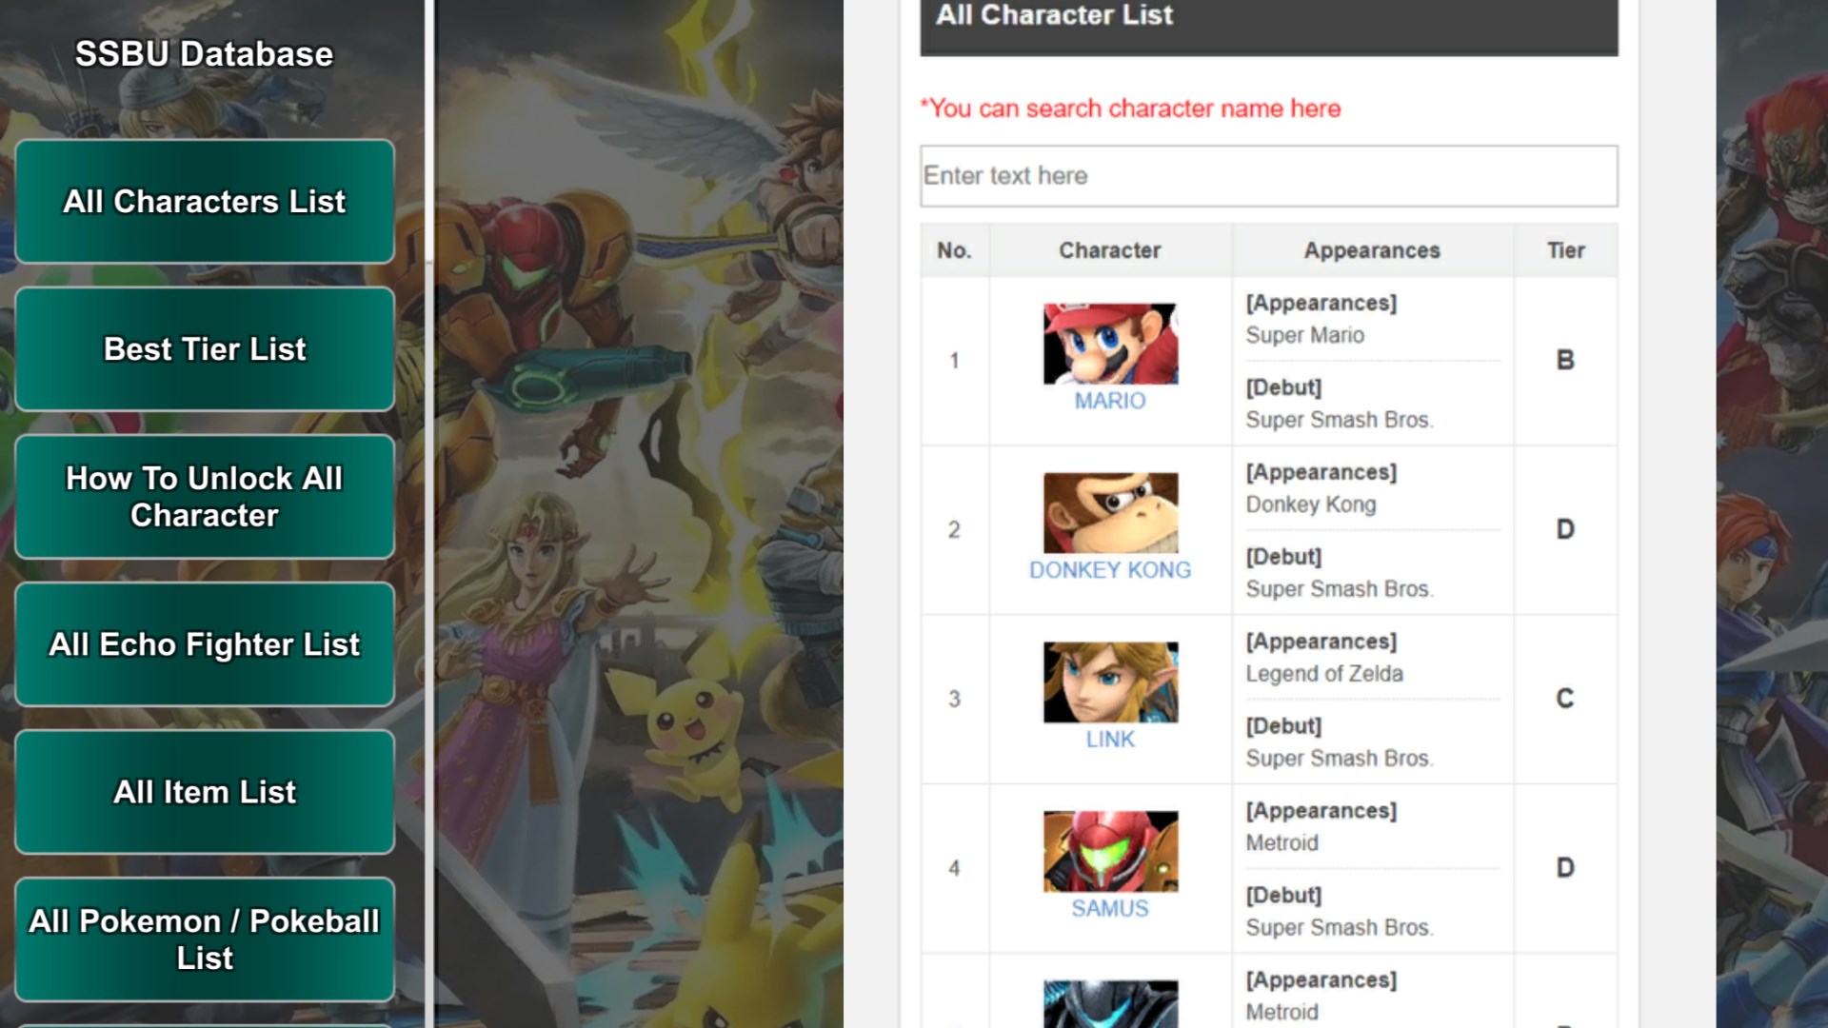
Task: Select the Tier column header
Action: [x=1565, y=250]
